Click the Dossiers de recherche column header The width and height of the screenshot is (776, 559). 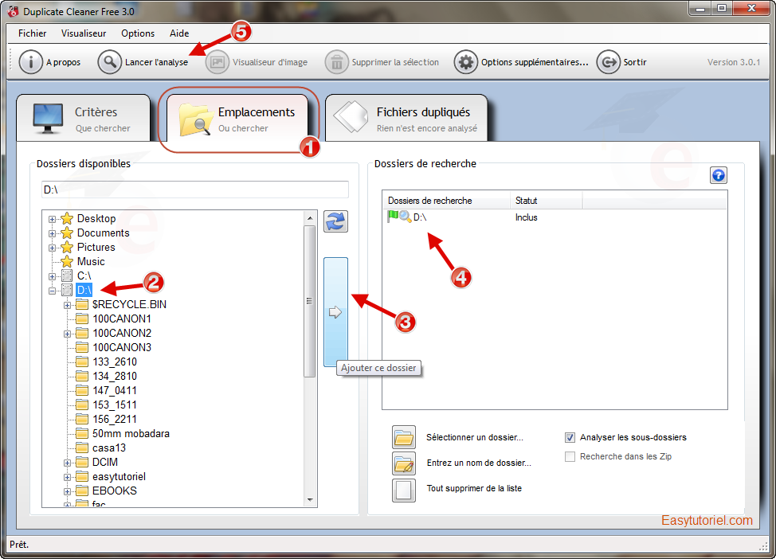[446, 201]
